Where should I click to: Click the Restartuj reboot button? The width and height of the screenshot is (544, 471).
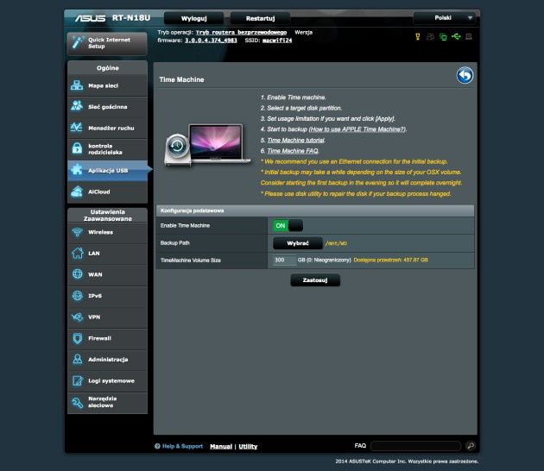tap(260, 18)
